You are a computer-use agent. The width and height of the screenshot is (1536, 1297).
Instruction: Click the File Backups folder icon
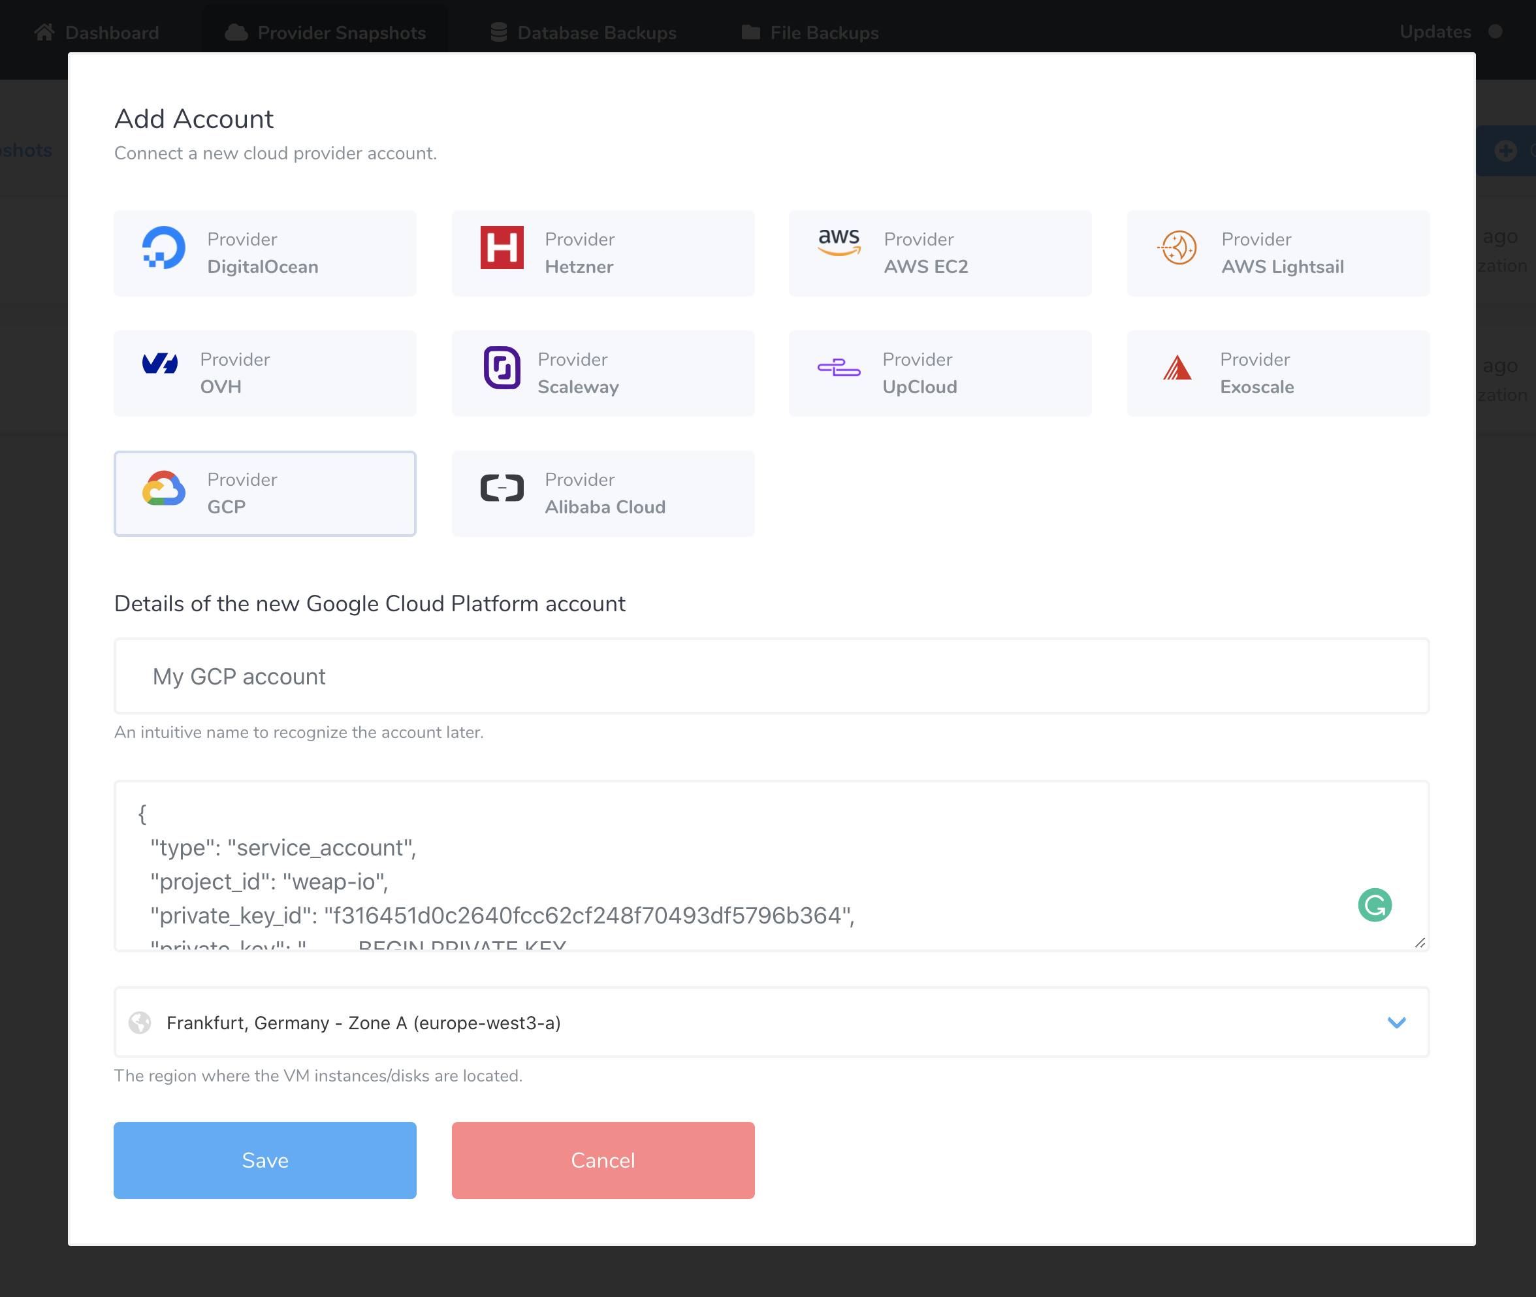tap(751, 33)
